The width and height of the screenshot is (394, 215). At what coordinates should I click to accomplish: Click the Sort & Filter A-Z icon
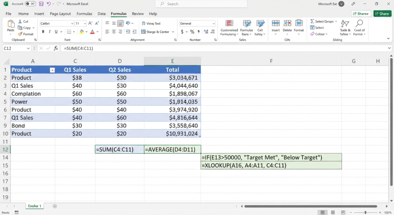pos(345,23)
